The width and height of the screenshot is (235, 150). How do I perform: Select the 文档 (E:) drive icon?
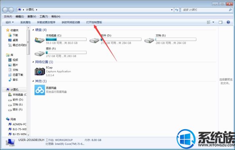point(149,40)
